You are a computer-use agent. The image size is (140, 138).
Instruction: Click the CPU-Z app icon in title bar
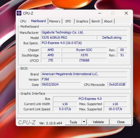coord(19,13)
